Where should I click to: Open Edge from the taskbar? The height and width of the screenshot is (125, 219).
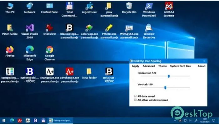coord(12,120)
